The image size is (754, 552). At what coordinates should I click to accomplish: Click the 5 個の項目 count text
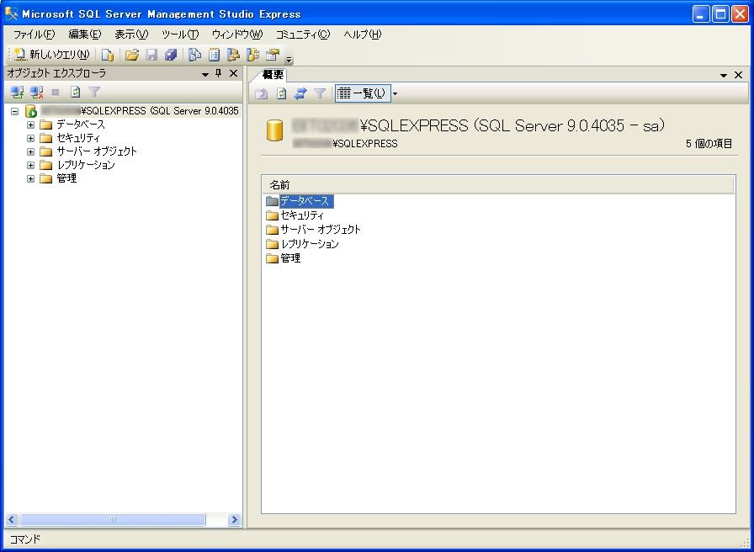click(x=709, y=144)
